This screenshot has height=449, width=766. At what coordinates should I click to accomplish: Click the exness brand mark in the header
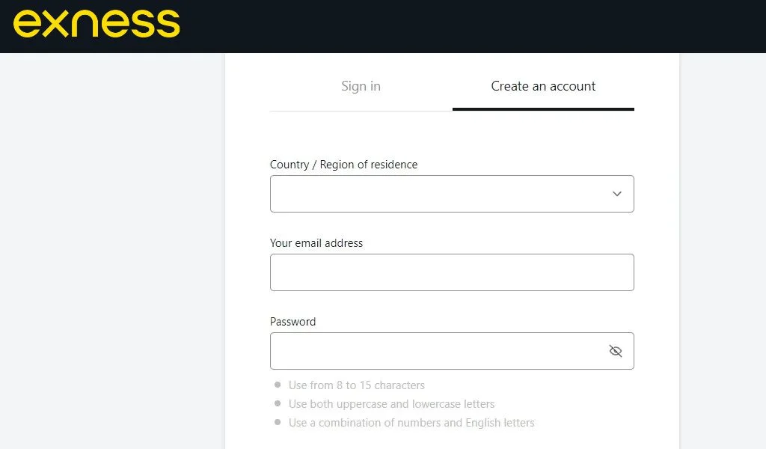pyautogui.click(x=97, y=23)
